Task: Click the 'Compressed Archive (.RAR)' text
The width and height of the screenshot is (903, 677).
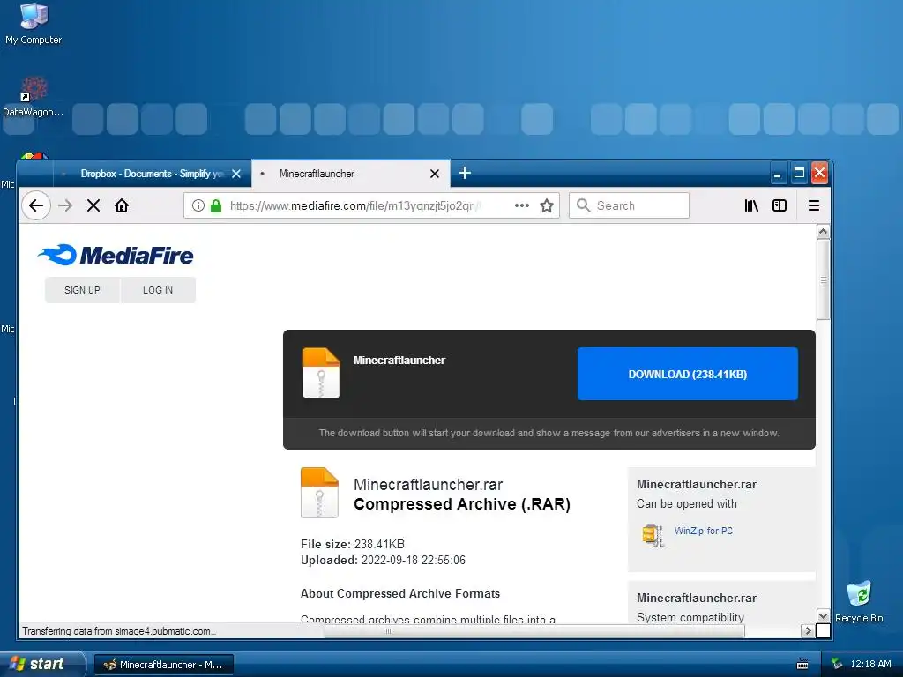Action: (462, 503)
